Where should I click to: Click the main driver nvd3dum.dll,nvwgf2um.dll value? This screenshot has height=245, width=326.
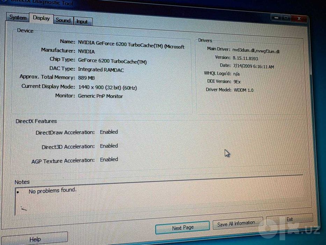(x=256, y=50)
